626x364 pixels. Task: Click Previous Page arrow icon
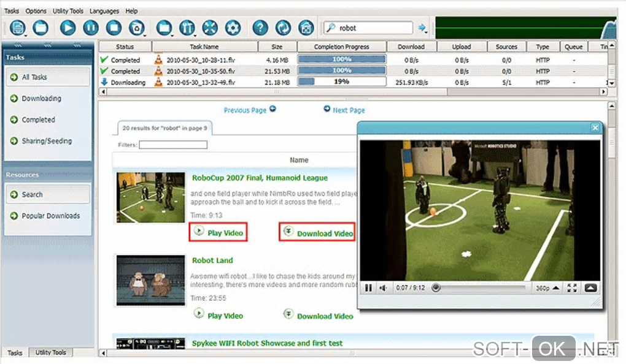272,108
